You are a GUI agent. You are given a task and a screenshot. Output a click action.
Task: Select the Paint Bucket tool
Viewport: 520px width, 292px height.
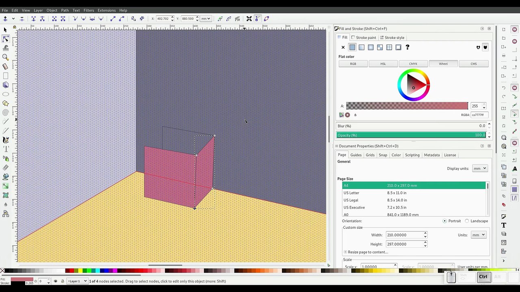point(5,177)
